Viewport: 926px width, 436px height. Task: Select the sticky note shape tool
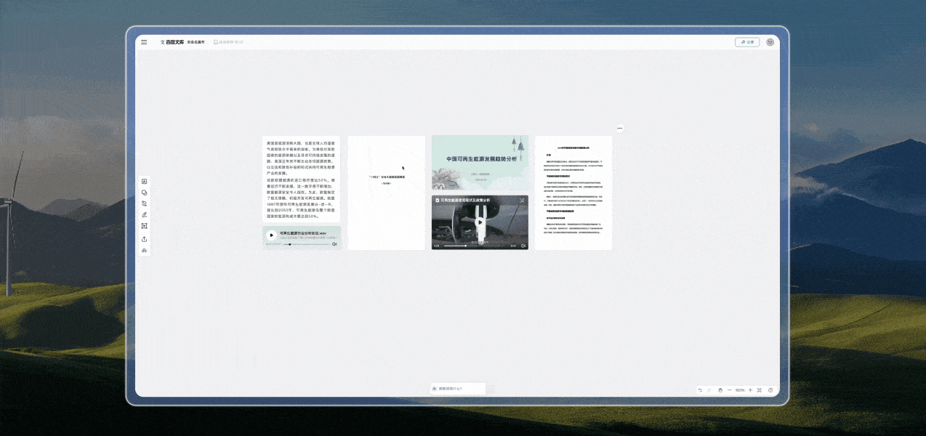tap(144, 193)
